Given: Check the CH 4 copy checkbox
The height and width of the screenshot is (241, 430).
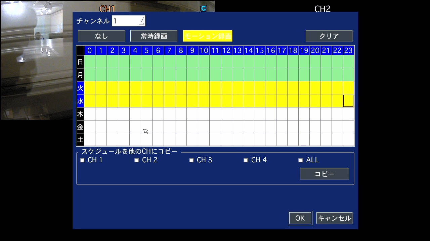Looking at the screenshot, I should point(246,160).
